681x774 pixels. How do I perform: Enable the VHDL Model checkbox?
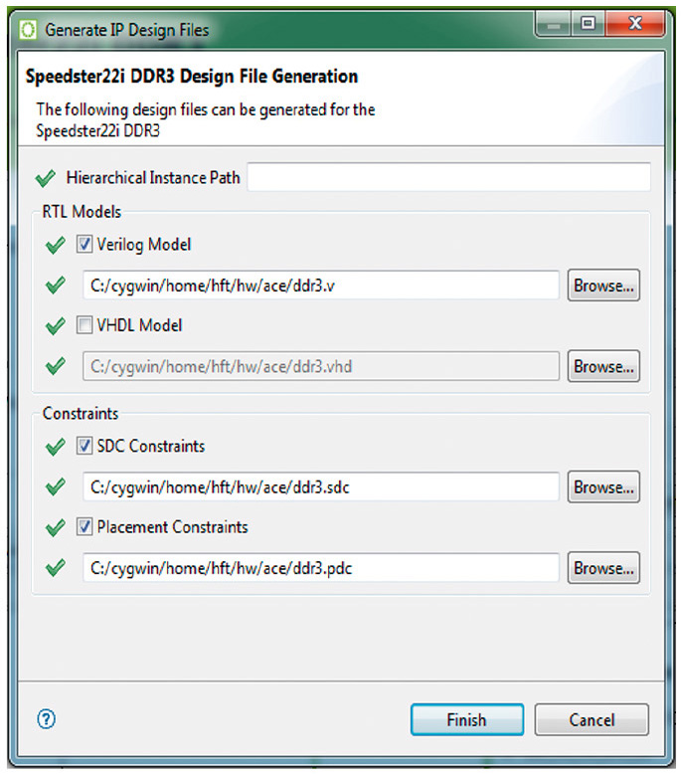coord(85,325)
